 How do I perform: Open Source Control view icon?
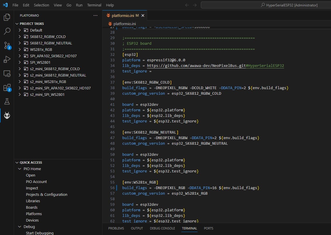click(7, 45)
